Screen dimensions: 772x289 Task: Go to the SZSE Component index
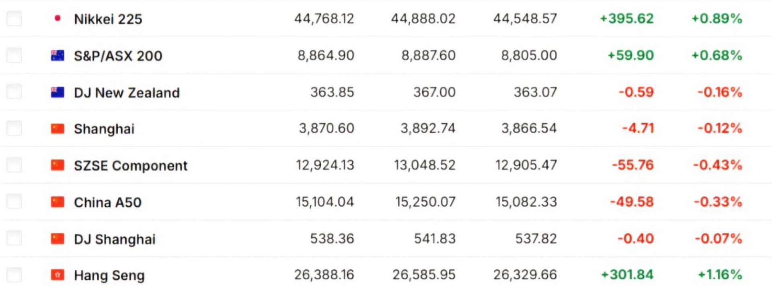tap(131, 166)
